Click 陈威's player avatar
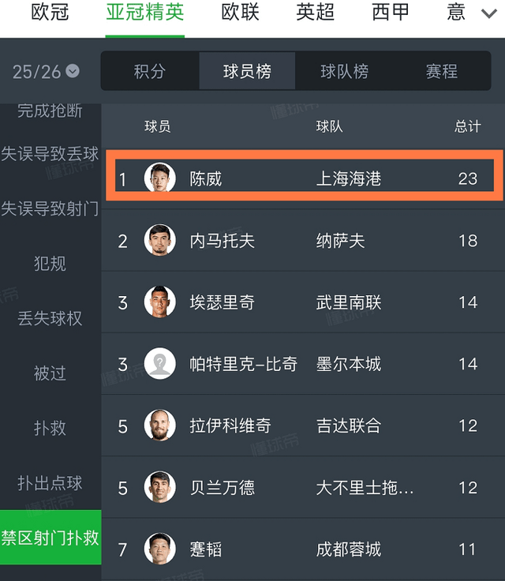Viewport: 505px width, 581px height. (160, 178)
